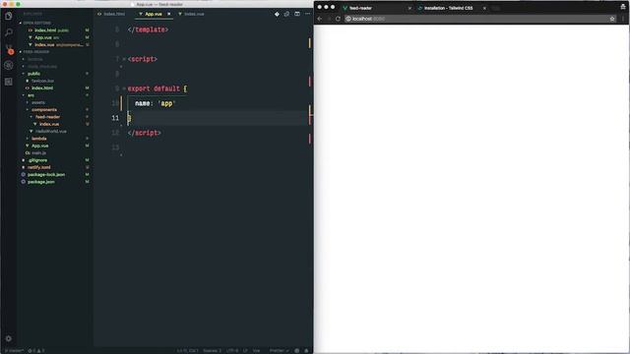Open .gitignore in the file tree
The height and width of the screenshot is (354, 630).
tap(37, 160)
